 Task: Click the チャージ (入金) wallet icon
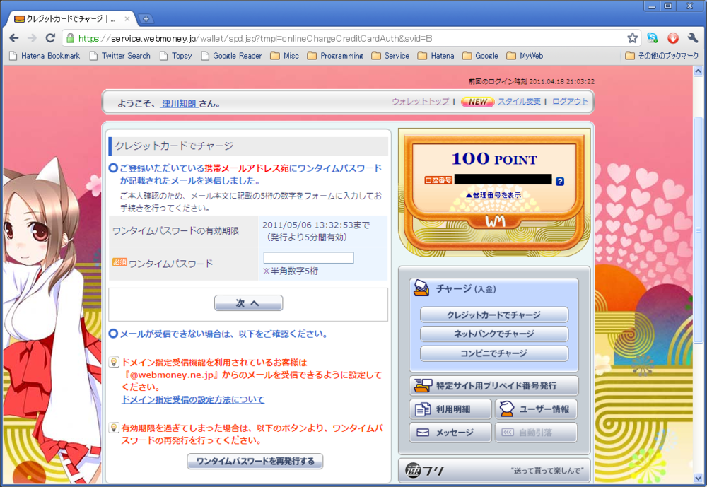(x=421, y=288)
